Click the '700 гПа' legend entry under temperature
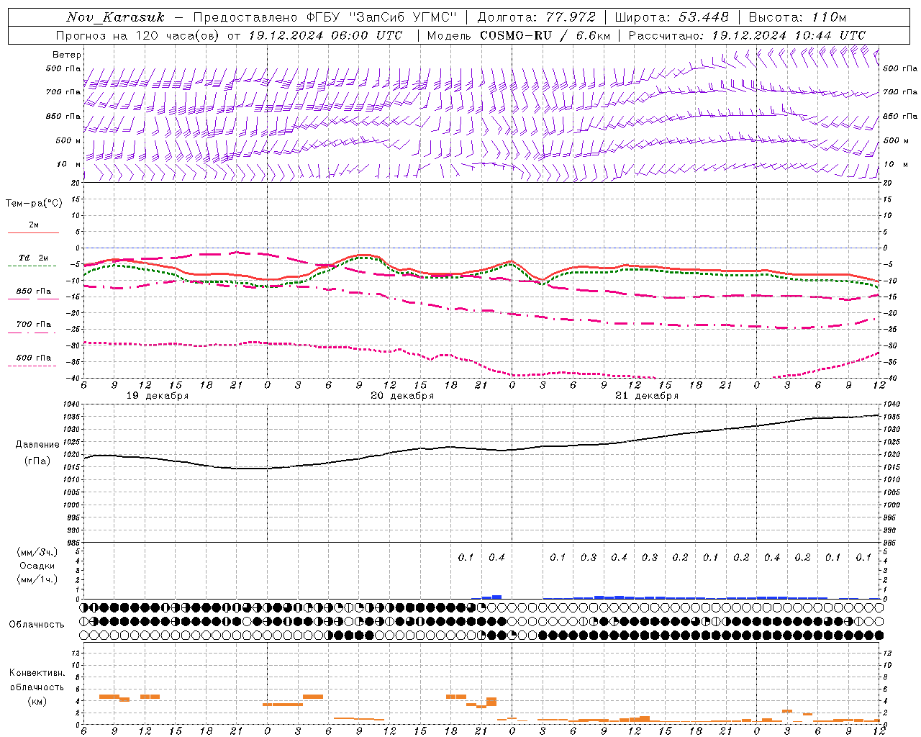 [x=34, y=324]
